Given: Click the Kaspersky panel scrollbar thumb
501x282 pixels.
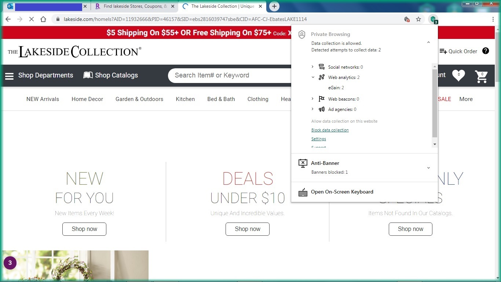Looking at the screenshot, I should (435, 103).
